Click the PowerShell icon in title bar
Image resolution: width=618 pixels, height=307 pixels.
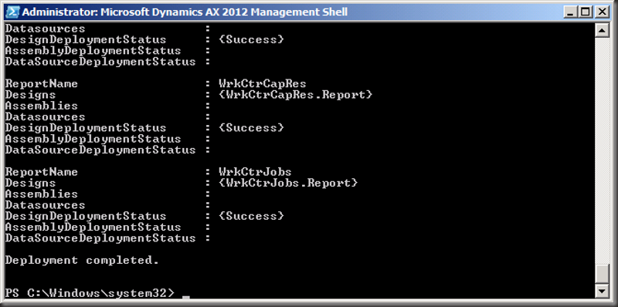point(12,12)
